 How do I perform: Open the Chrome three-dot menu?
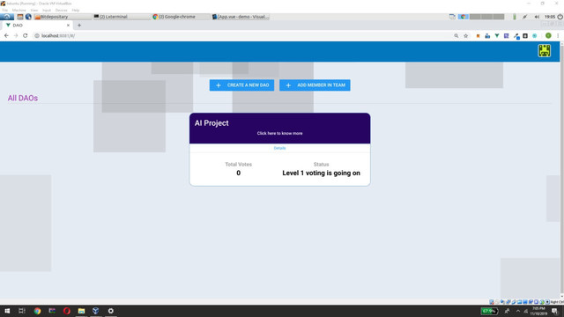pos(558,35)
